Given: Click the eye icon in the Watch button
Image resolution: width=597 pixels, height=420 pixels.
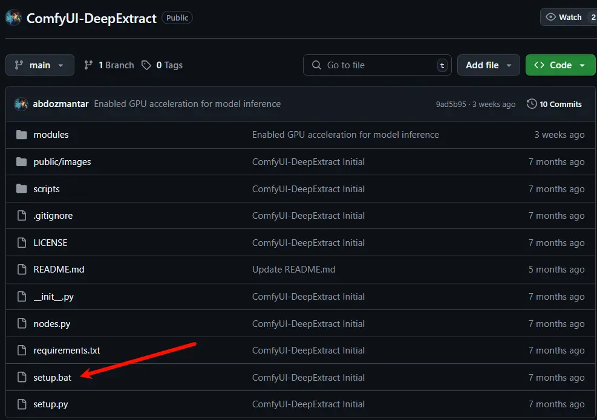Looking at the screenshot, I should 550,17.
